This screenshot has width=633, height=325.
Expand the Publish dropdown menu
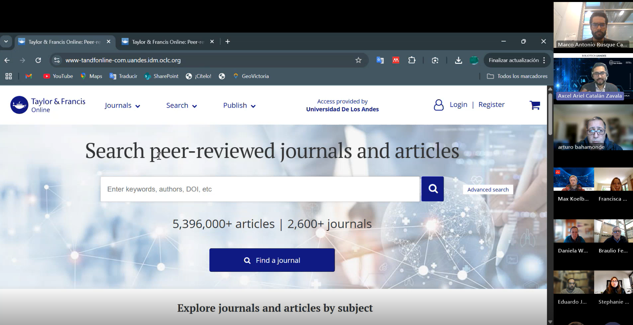(239, 106)
